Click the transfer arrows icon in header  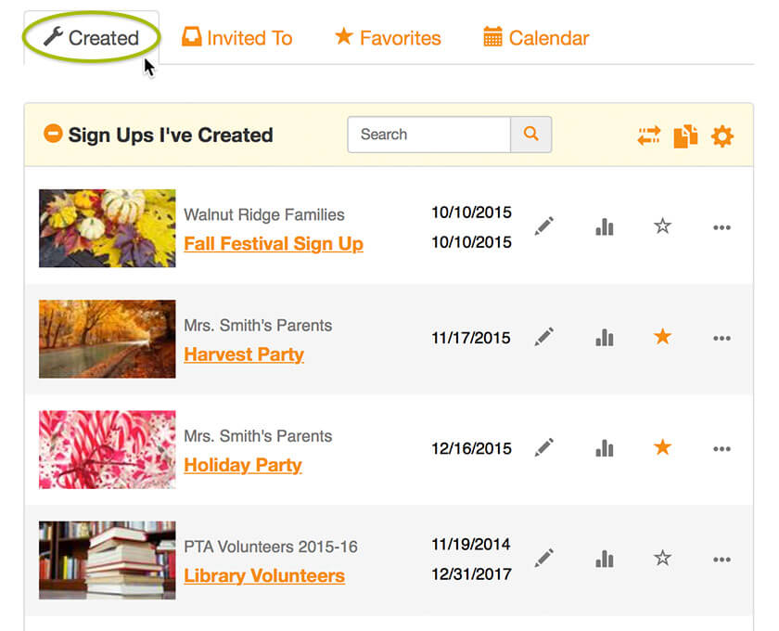pos(649,135)
